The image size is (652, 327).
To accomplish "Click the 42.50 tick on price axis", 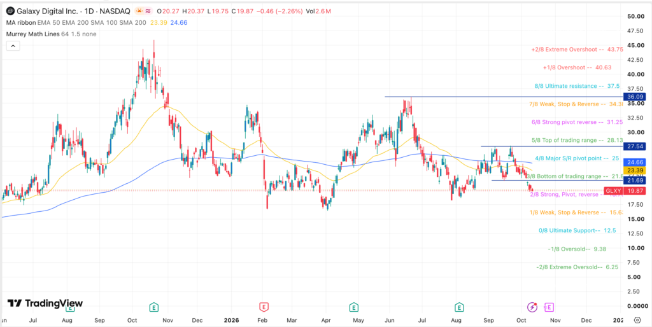I will 636,59.
